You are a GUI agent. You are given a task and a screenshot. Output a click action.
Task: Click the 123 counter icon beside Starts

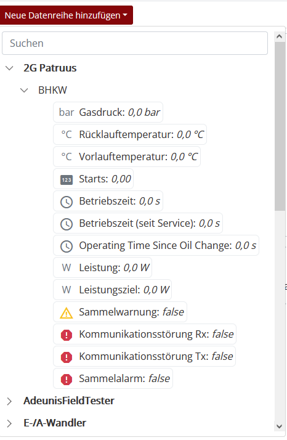point(67,179)
